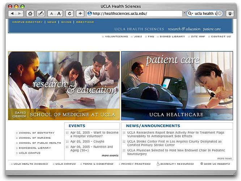Screen dimensions: 241x181
Task: Click David Geffen School of Medicine bar
Action: pyautogui.click(x=64, y=114)
